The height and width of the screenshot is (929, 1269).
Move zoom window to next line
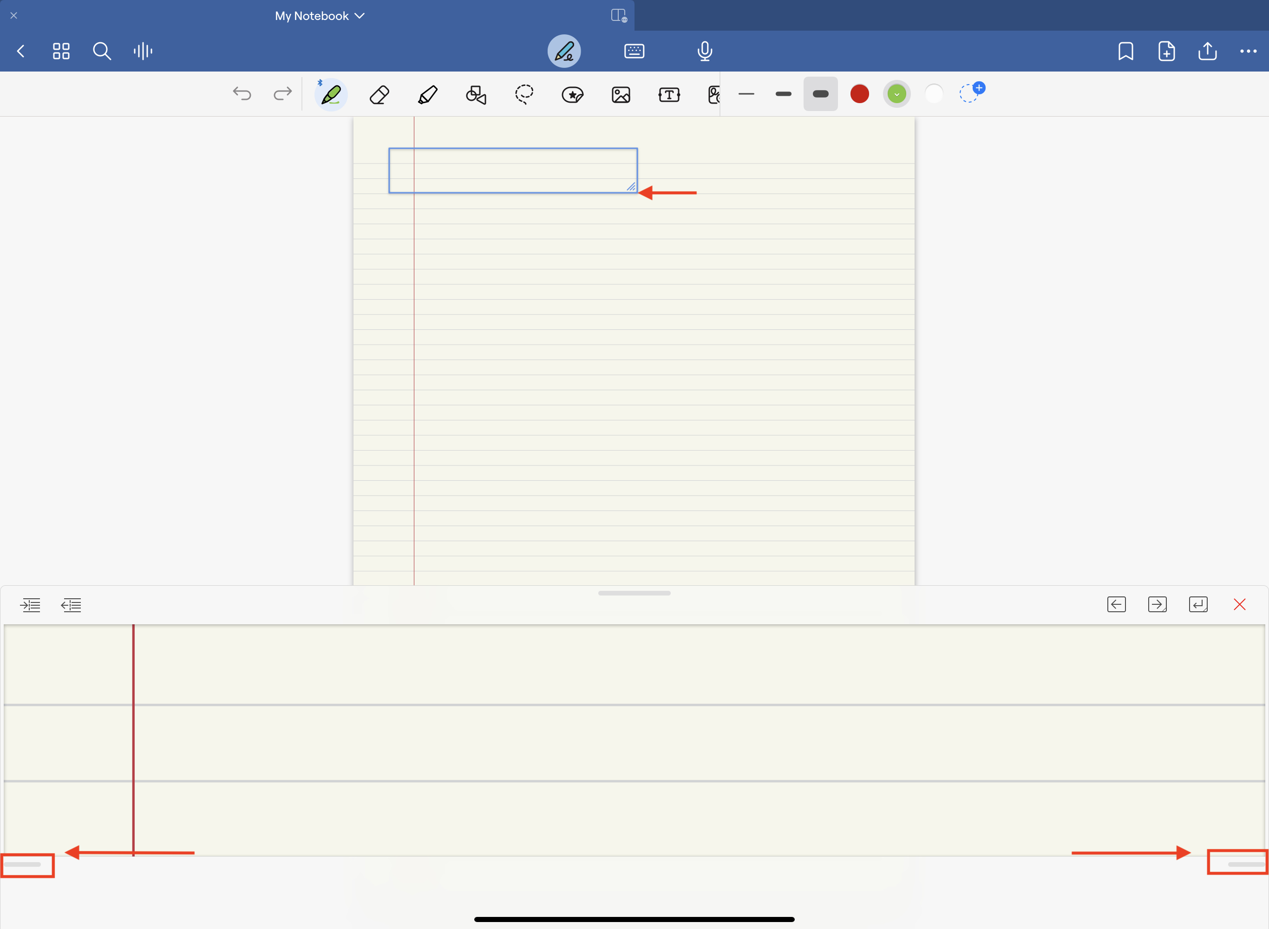pyautogui.click(x=1198, y=604)
